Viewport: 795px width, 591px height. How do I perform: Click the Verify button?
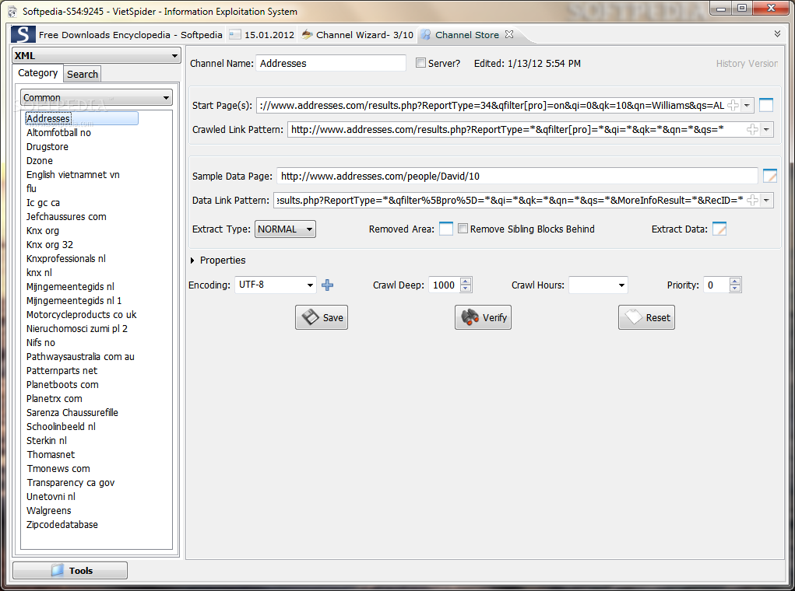[x=483, y=317]
